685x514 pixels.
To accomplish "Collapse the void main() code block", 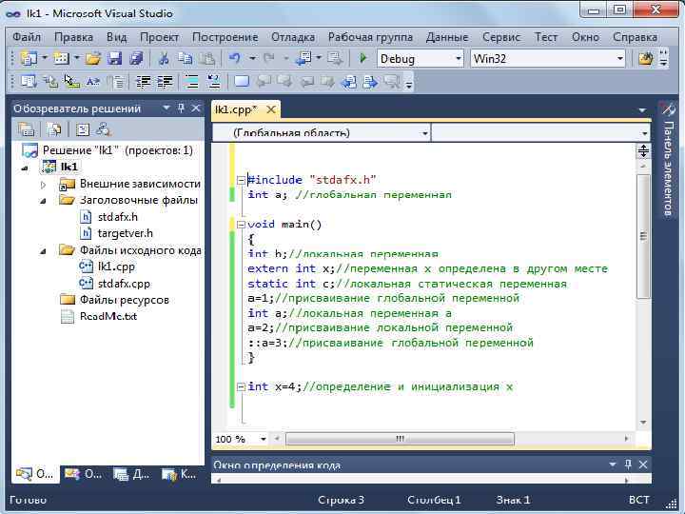I will (240, 225).
